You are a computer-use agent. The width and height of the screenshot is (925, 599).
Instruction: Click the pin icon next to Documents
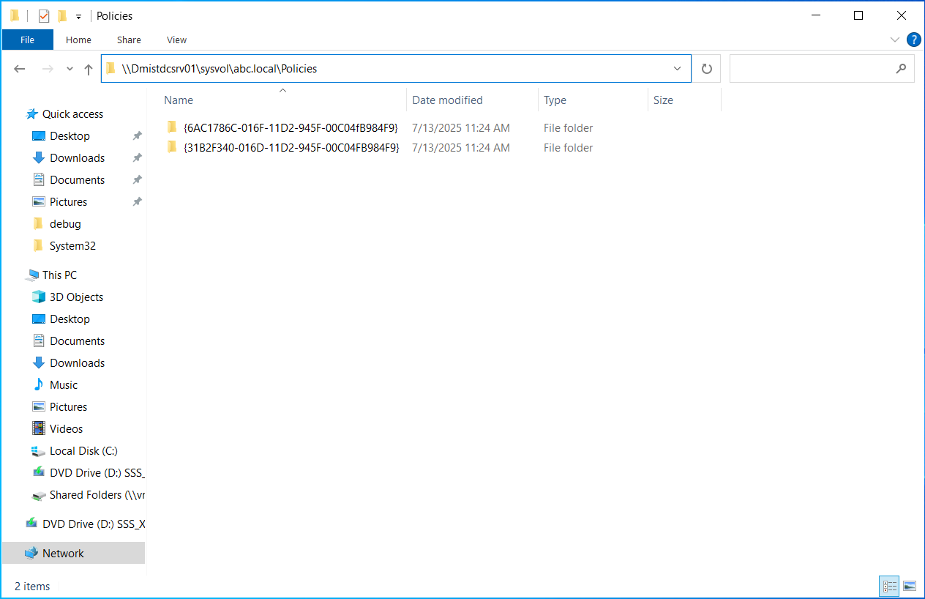coord(137,180)
